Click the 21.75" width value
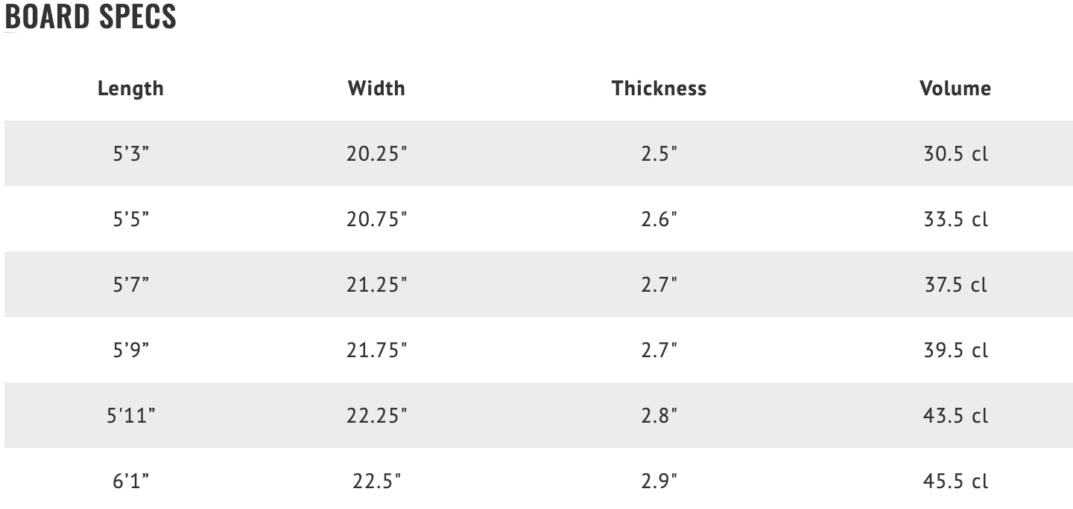 [x=376, y=350]
